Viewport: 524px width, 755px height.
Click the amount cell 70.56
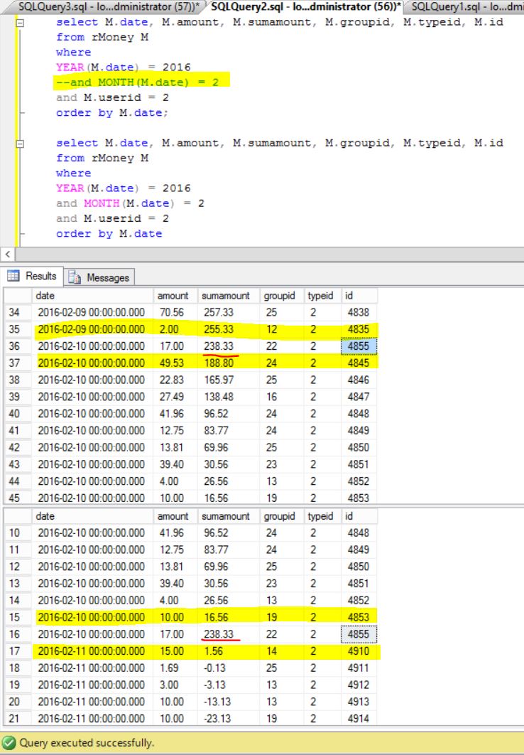tap(175, 313)
